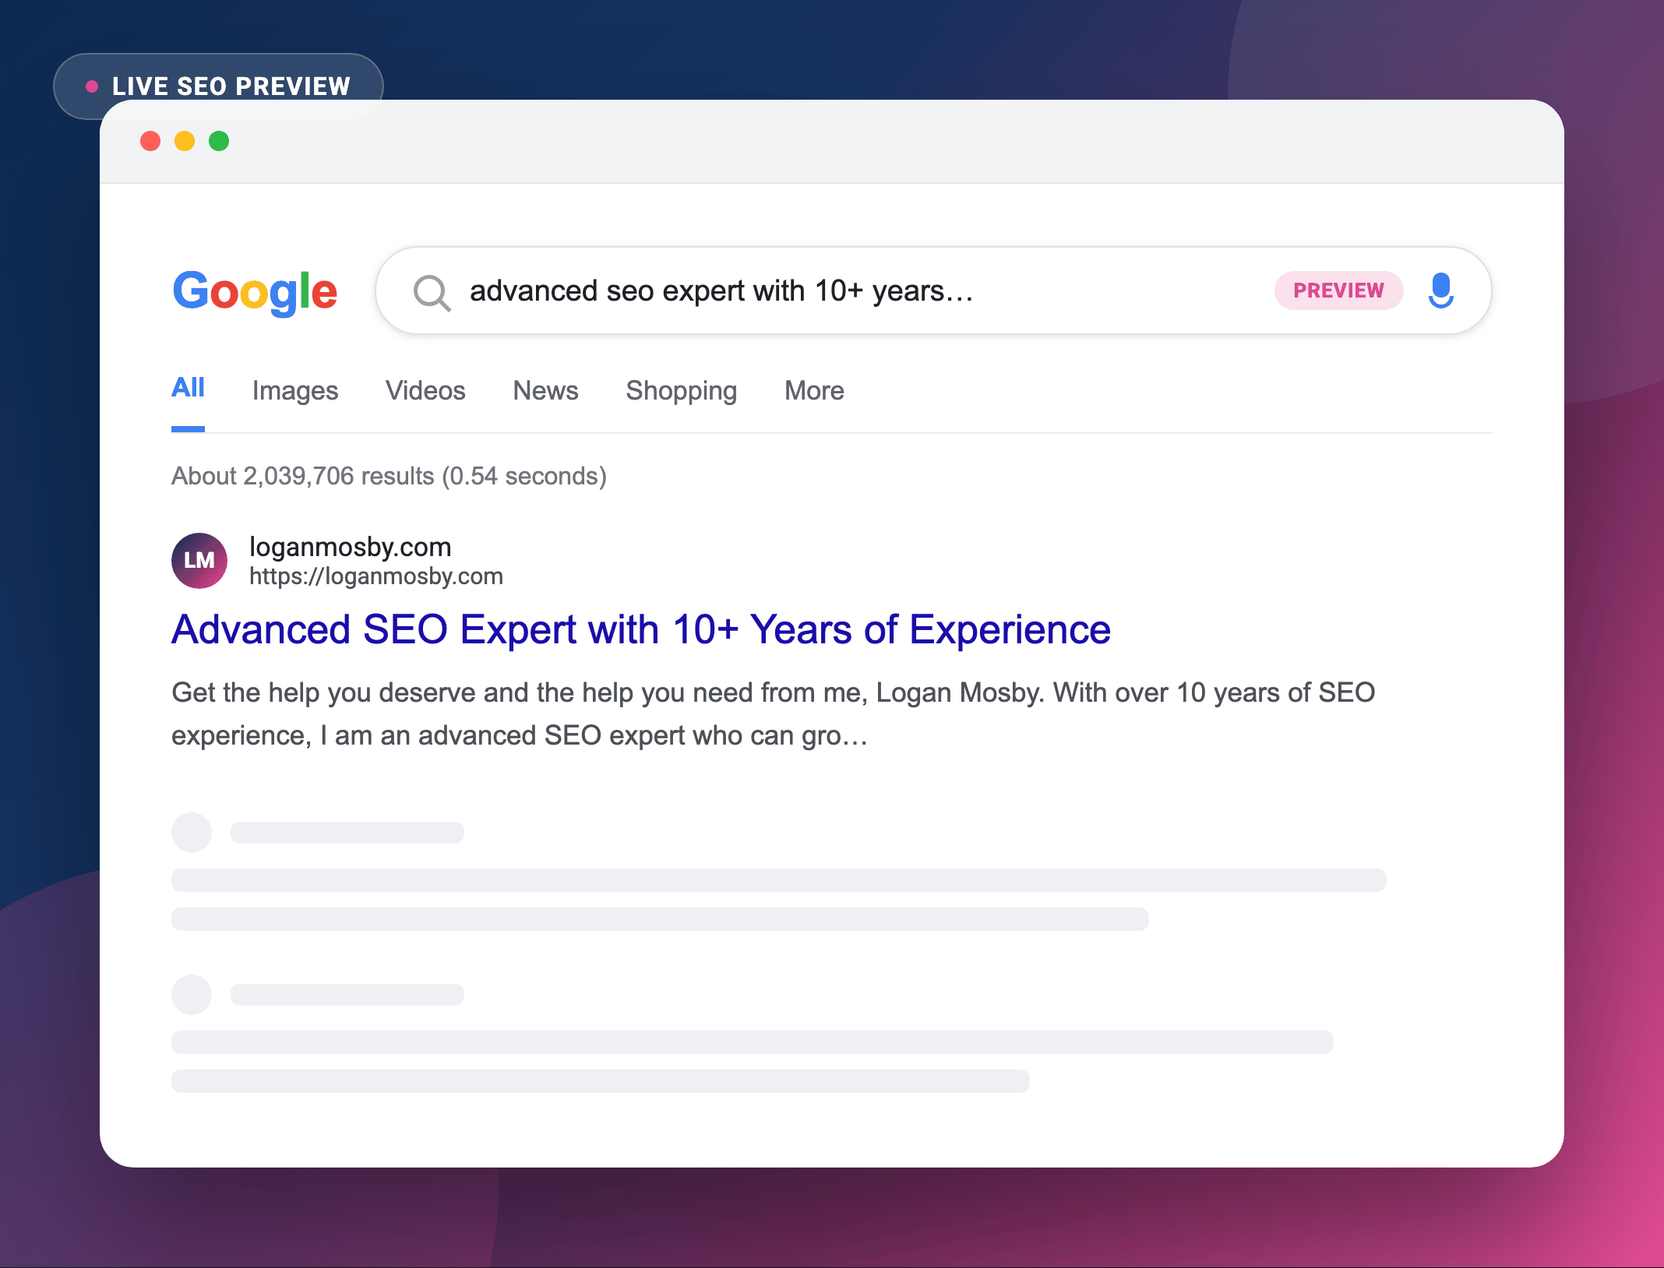The image size is (1664, 1268).
Task: Click the magnifying glass search icon
Action: [432, 293]
